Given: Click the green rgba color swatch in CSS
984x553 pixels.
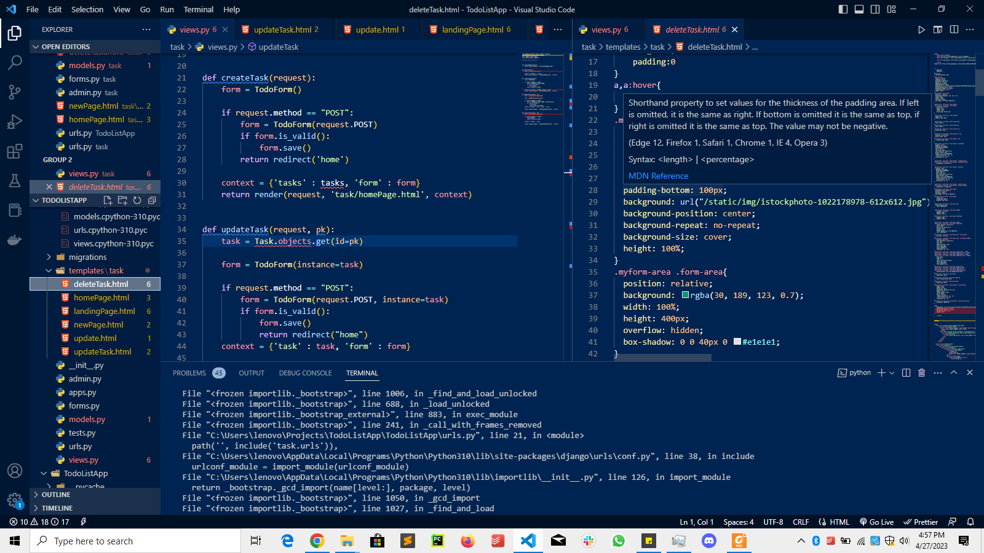Looking at the screenshot, I should 685,295.
